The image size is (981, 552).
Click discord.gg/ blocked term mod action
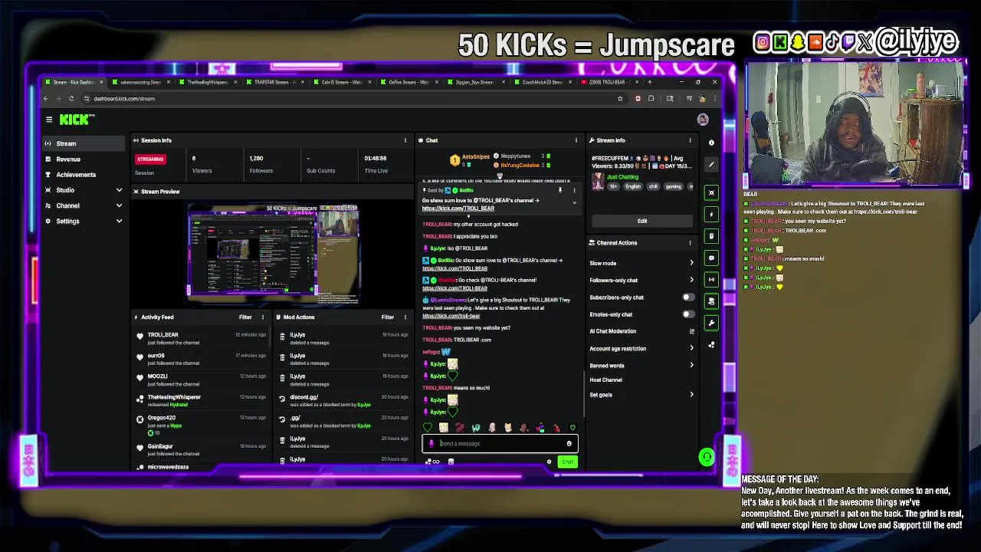[345, 400]
